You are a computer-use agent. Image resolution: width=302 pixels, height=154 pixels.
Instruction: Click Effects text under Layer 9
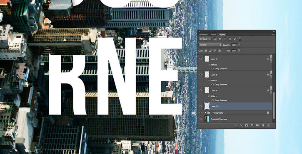click(214, 96)
